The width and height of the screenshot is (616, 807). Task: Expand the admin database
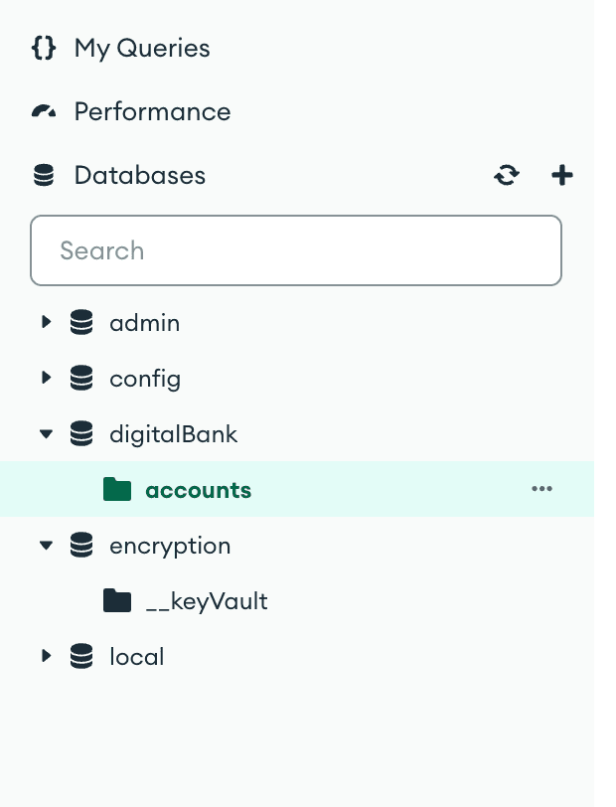pos(46,322)
